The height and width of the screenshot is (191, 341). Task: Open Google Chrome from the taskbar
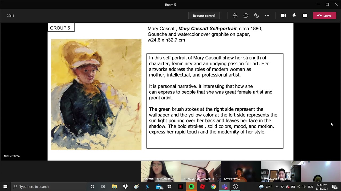(x=213, y=186)
